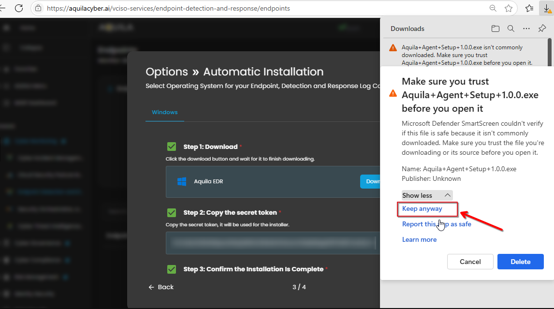Toggle Step 2: Copy the secret token checkbox
The image size is (554, 309).
click(171, 212)
